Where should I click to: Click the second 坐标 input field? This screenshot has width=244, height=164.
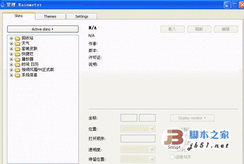pyautogui.click(x=147, y=118)
